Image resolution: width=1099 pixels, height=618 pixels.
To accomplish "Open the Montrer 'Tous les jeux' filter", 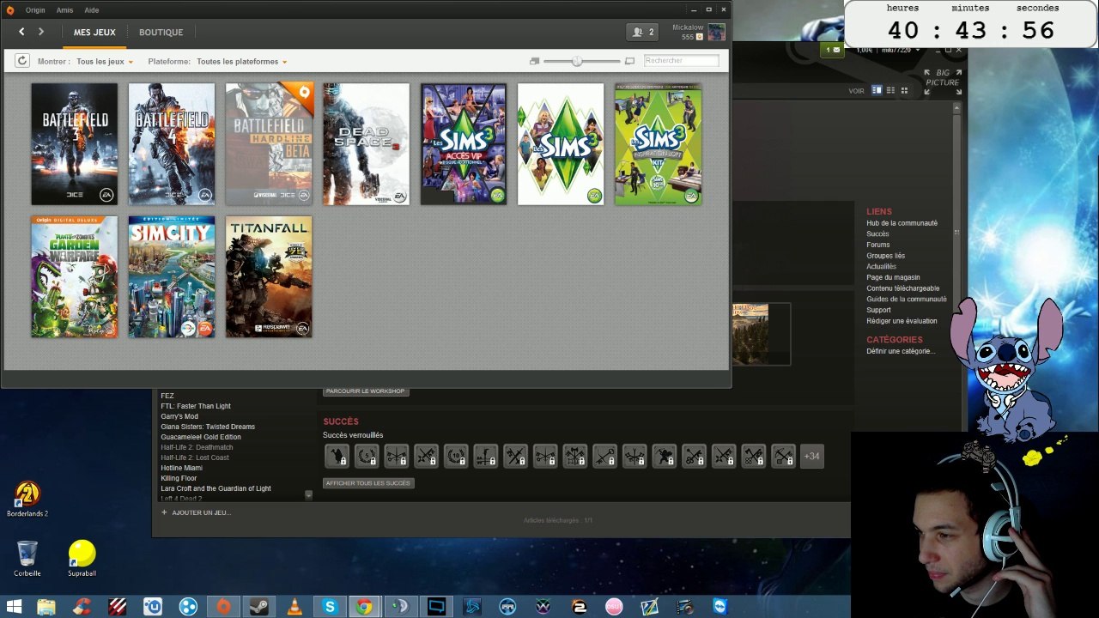I will [105, 62].
